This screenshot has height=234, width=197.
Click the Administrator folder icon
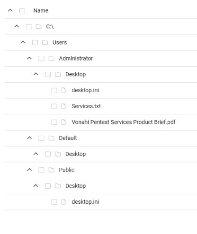click(52, 59)
